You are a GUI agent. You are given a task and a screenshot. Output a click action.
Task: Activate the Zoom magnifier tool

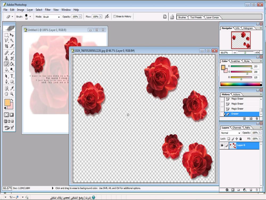(12, 94)
